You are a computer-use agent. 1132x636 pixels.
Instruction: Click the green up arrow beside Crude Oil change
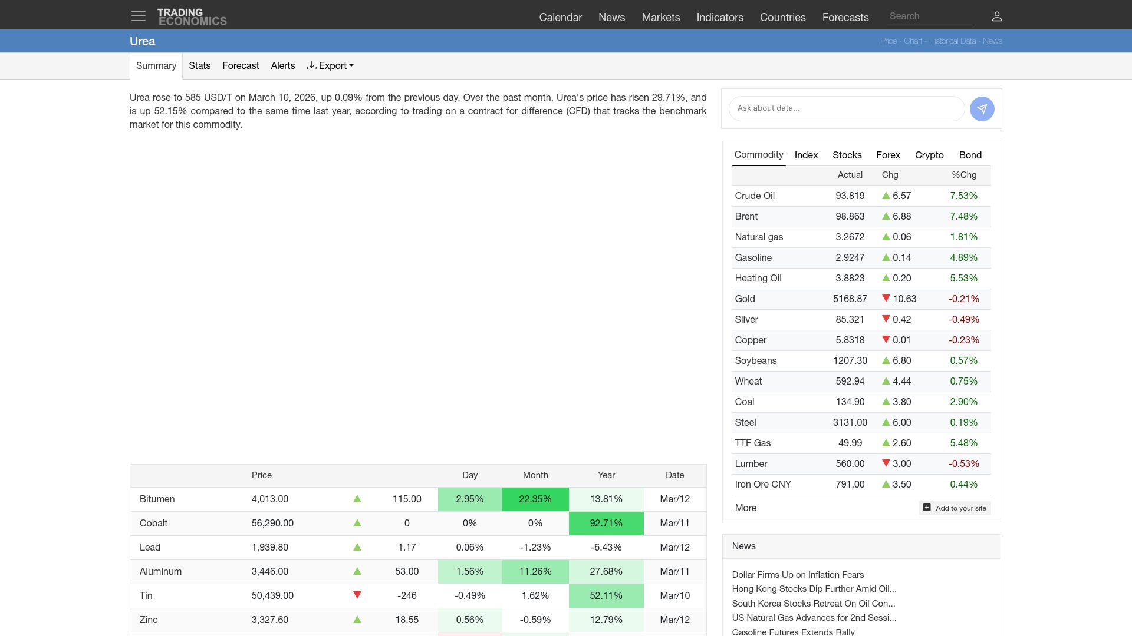[886, 196]
